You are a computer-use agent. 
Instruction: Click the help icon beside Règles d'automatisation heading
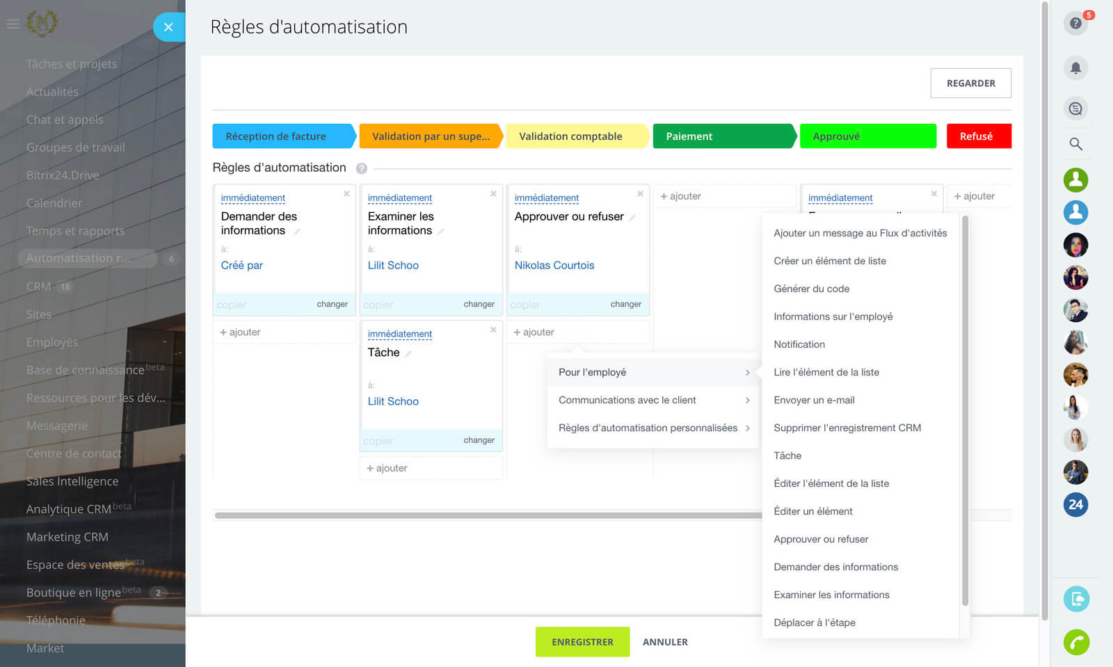tap(362, 168)
